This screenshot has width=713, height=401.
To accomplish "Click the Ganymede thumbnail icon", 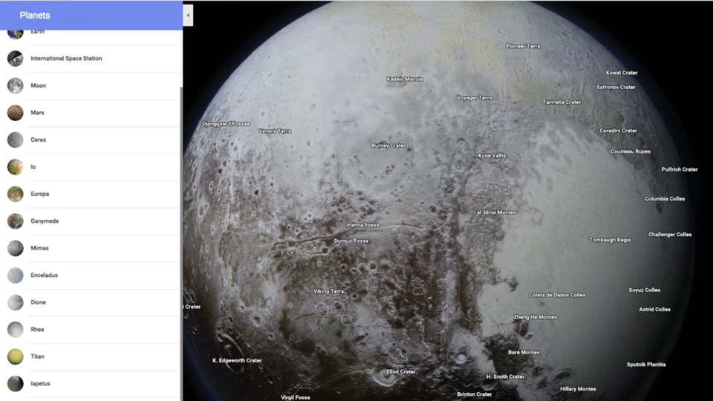I will 15,221.
